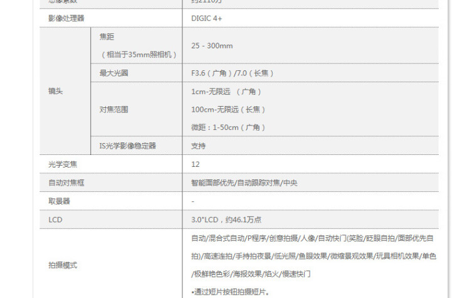
Task: Select the DIGIC 4+ value
Action: [207, 19]
